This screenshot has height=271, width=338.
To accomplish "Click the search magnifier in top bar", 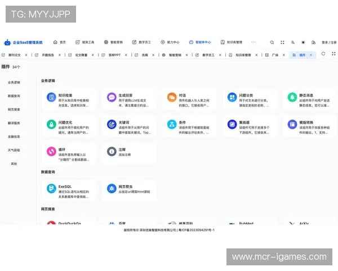I will (272, 42).
